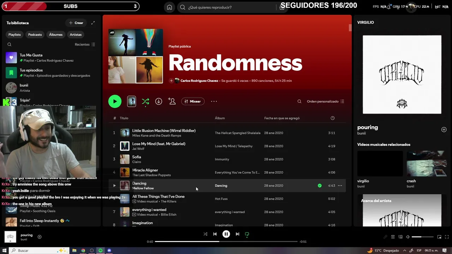
Task: Toggle saved checkmark on Dancing row
Action: (320, 186)
